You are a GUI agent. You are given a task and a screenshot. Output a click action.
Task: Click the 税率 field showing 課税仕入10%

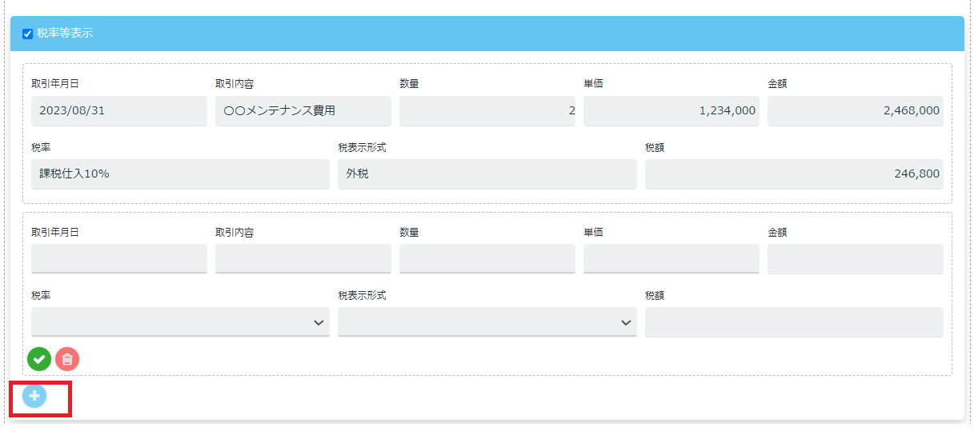pos(180,174)
